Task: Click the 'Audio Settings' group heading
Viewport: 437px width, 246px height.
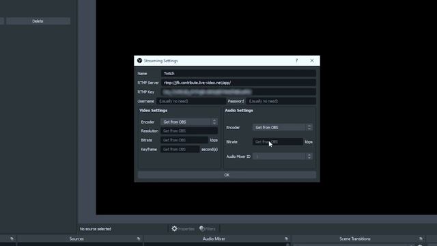Action: coord(239,111)
